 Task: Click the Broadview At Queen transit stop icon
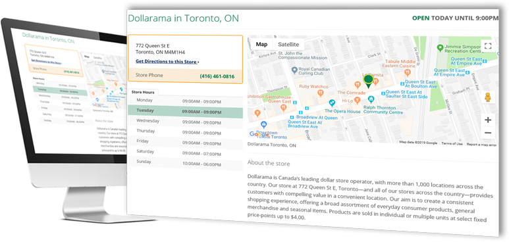[292, 117]
